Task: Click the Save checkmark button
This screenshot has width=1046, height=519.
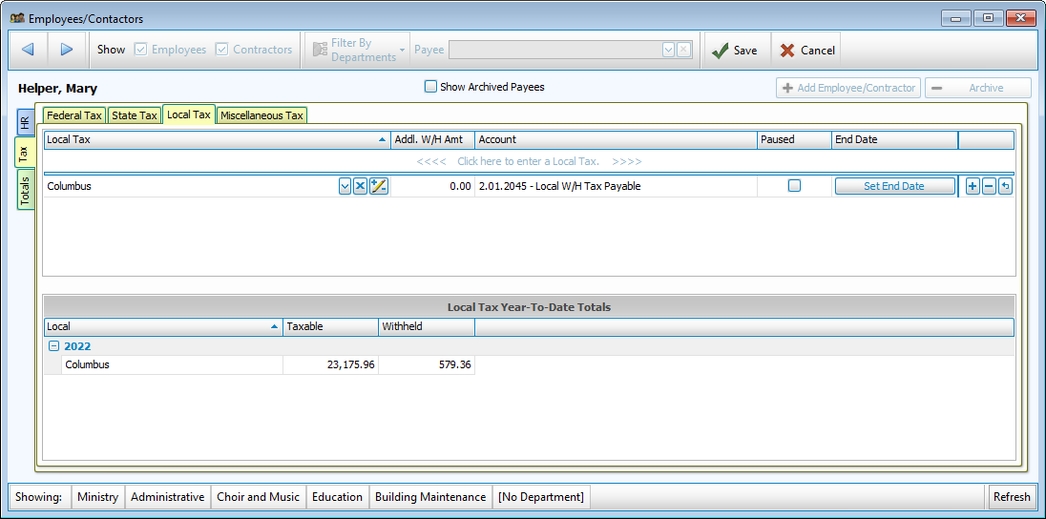Action: click(x=735, y=51)
